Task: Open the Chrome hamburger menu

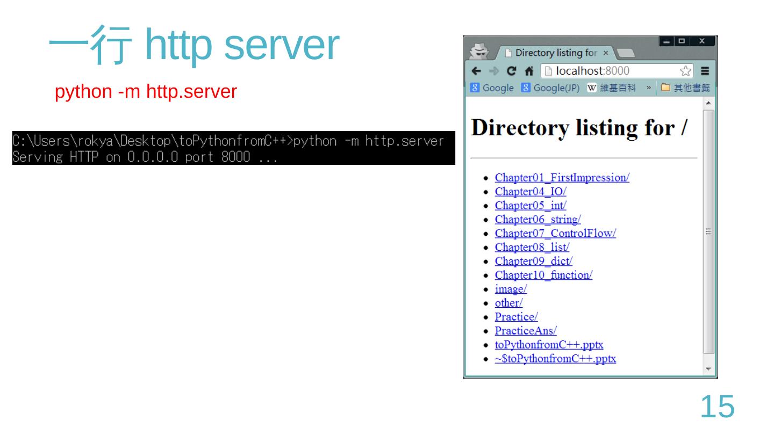Action: 705,71
